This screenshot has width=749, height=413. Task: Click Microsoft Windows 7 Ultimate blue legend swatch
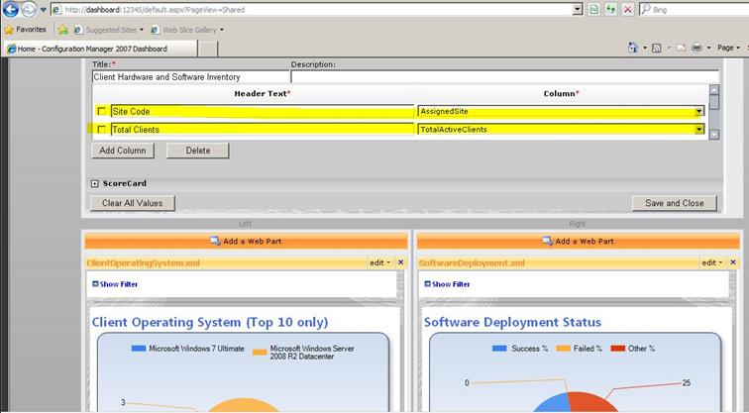pos(139,349)
